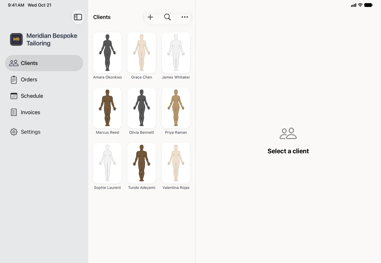
Task: Check the battery status icon
Action: coord(369,5)
